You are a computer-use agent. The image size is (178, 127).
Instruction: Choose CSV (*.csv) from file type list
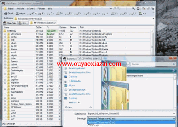[93, 125]
